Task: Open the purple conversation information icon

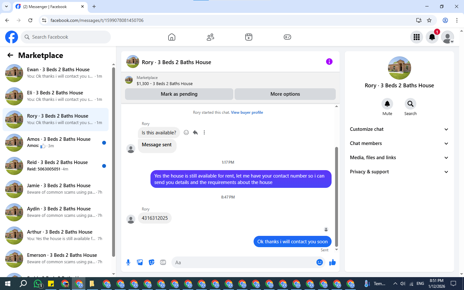Action: click(329, 62)
